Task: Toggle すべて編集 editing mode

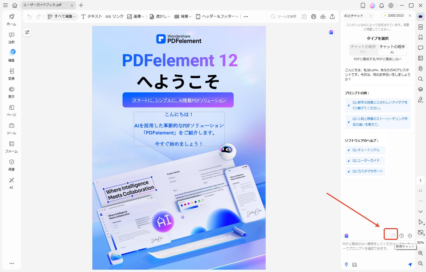Action: pos(61,16)
